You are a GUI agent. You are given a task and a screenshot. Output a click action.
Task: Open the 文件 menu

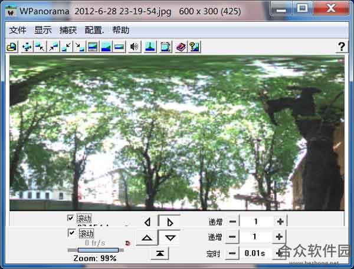(18, 30)
